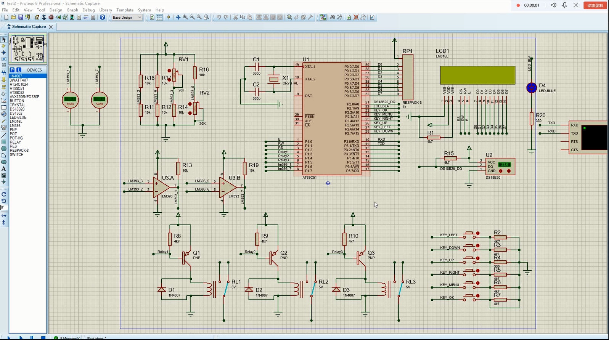Click the Remove Sheet red X icon
Viewport: 609px width, 340px height.
pyautogui.click(x=356, y=17)
